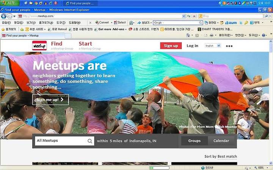Click the Home icon in the command bar
This screenshot has width=273, height=170.
click(188, 35)
